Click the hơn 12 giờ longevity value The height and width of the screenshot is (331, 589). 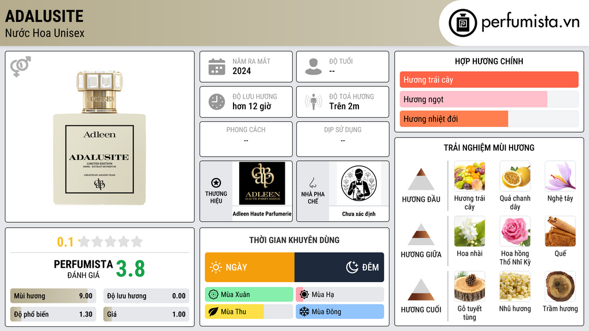pos(252,106)
